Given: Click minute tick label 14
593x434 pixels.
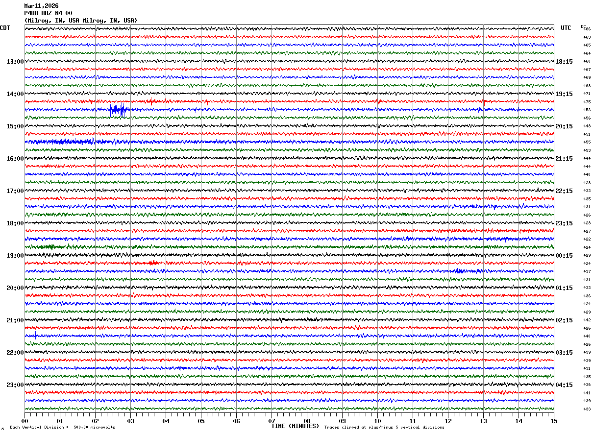Looking at the screenshot, I should (x=519, y=421).
